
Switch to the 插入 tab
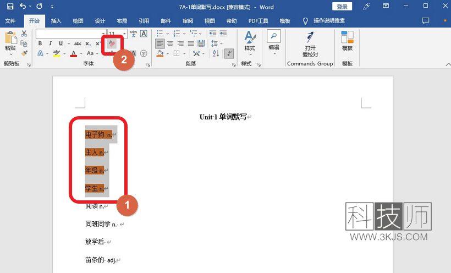pyautogui.click(x=56, y=21)
